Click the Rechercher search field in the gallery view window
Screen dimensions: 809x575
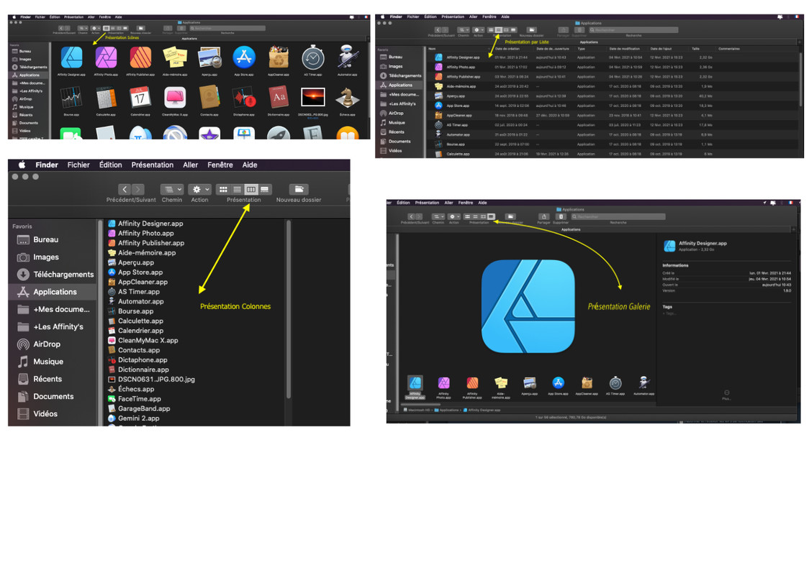click(618, 217)
